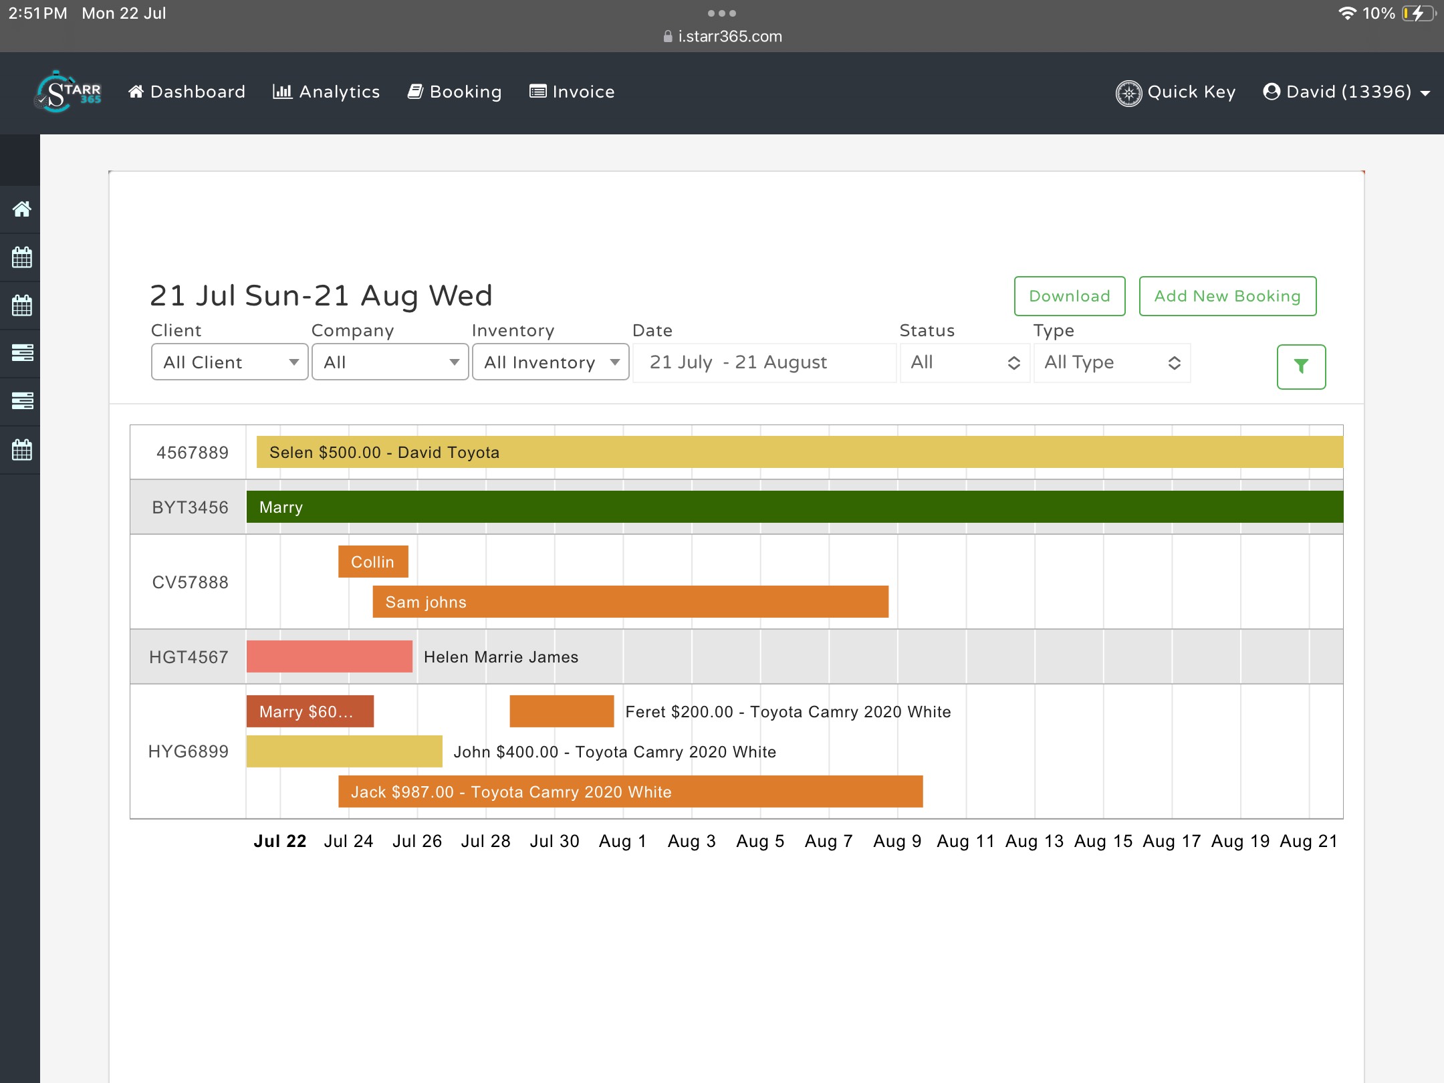Click the first list rows icon in the sidebar
Viewport: 1444px width, 1083px height.
22,353
